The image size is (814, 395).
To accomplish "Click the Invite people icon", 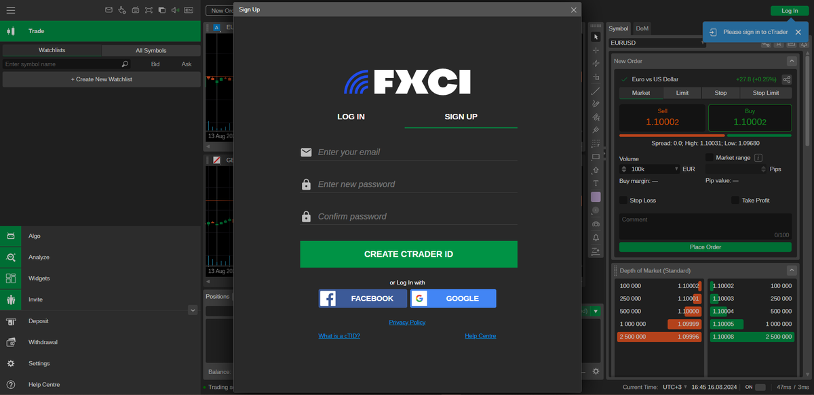I will pyautogui.click(x=11, y=299).
